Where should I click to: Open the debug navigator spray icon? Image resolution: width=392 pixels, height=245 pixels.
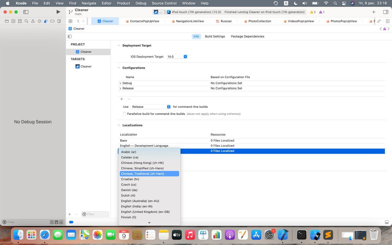click(x=46, y=21)
